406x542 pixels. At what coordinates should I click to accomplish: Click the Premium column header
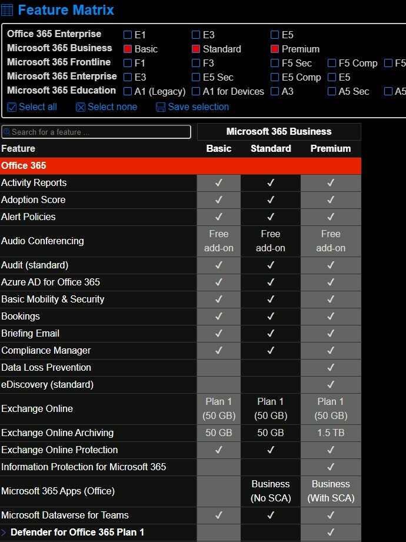(331, 149)
